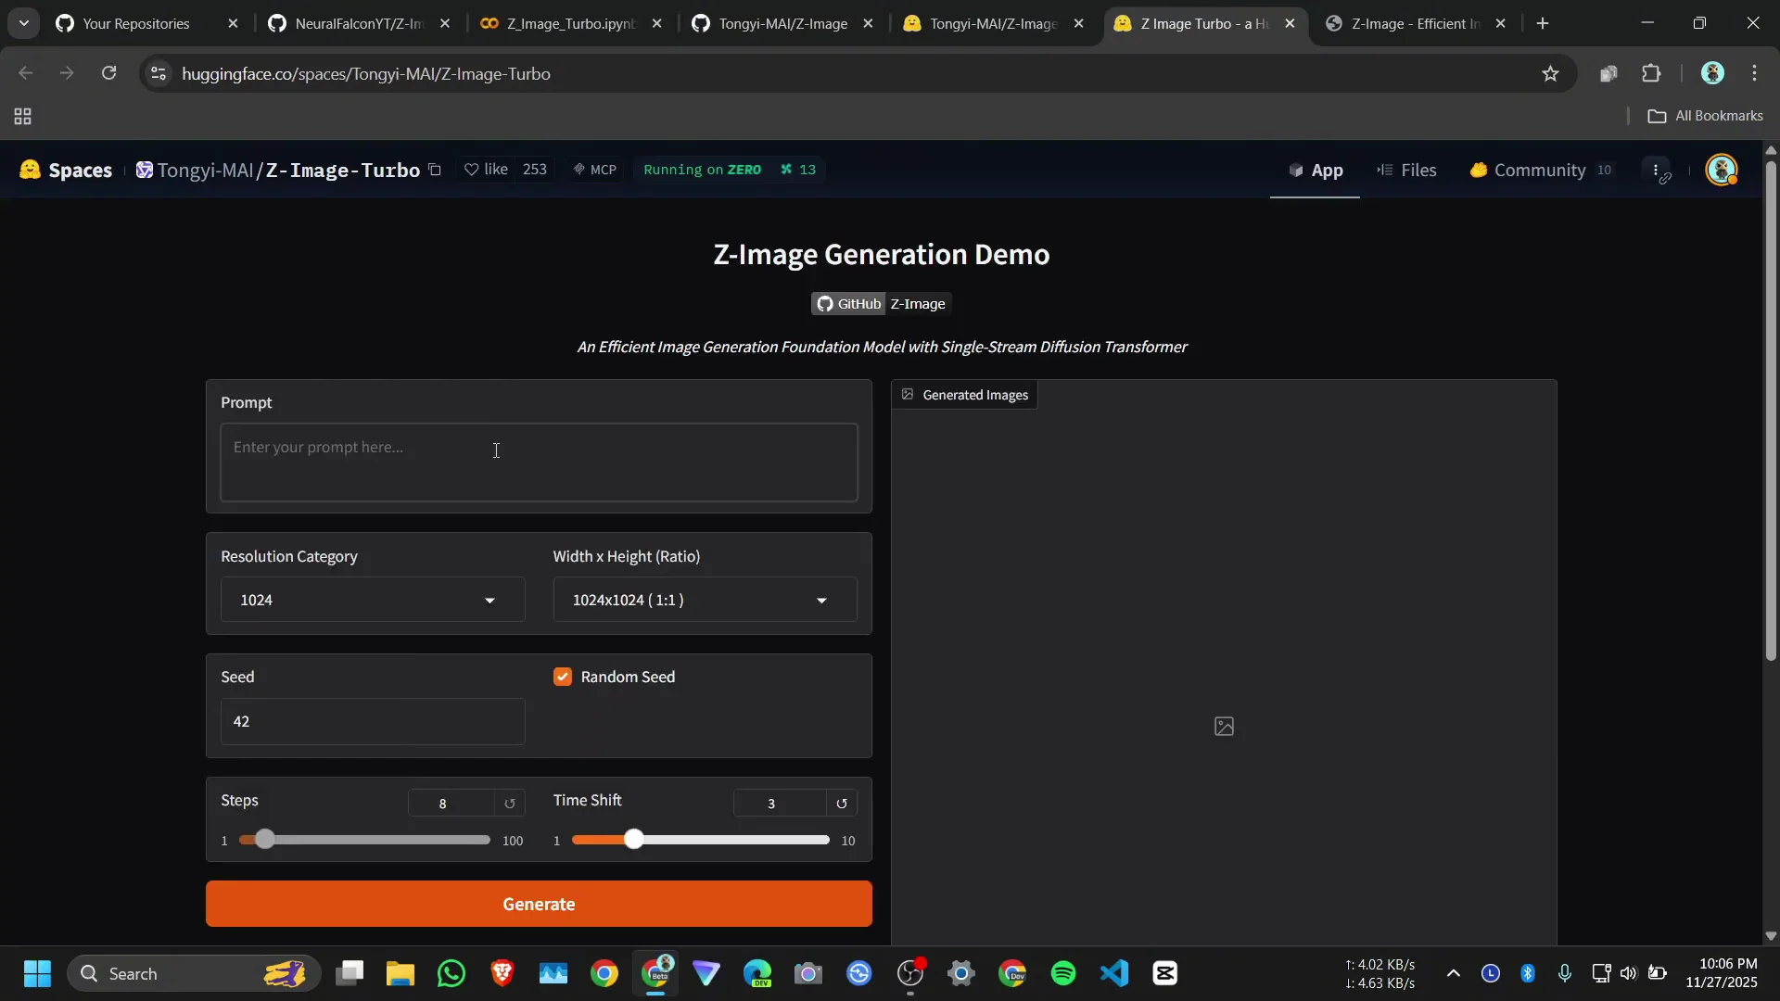Click the copy space name icon
Image resolution: width=1780 pixels, height=1001 pixels.
[x=435, y=170]
